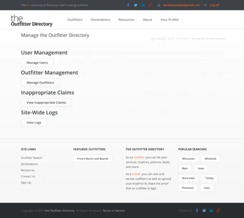The image size is (244, 218).
Task: Click the Outfitter Management heading
Action: (x=50, y=73)
